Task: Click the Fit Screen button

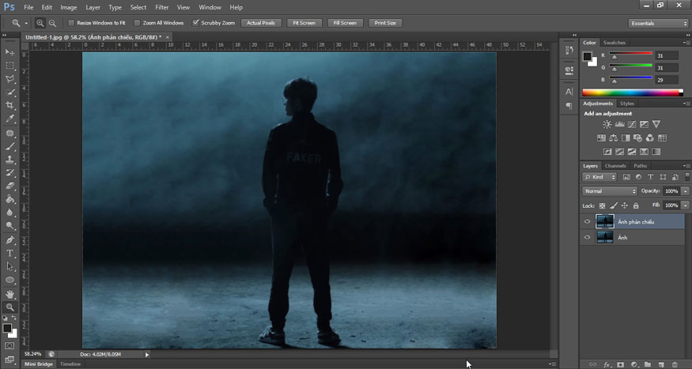Action: click(304, 23)
